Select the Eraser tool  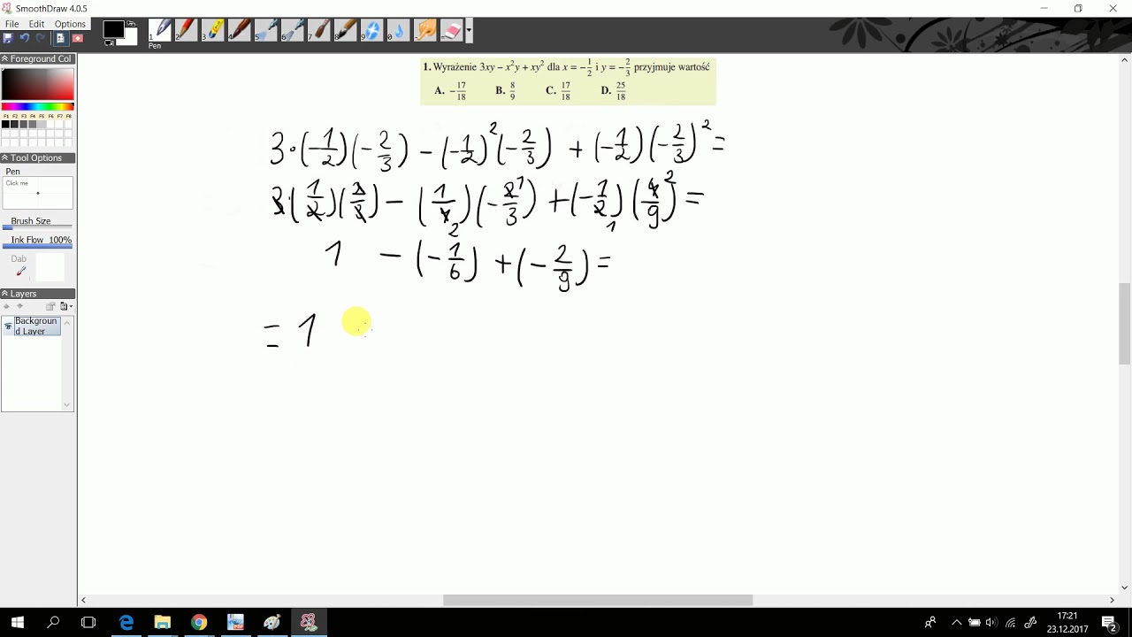[x=452, y=30]
